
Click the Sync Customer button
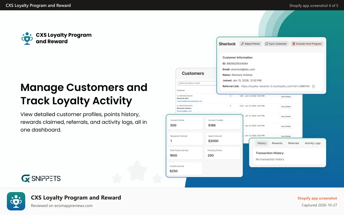pos(276,44)
